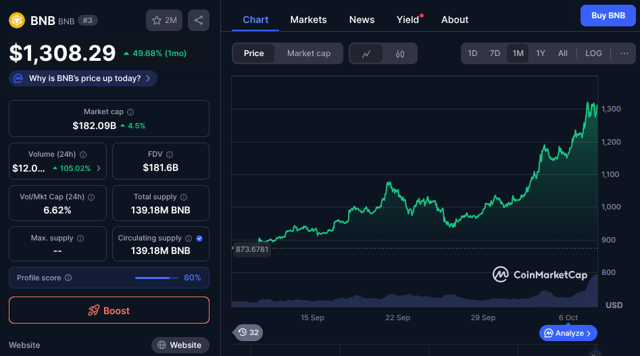Open the News tab
The height and width of the screenshot is (356, 640).
[x=362, y=20]
